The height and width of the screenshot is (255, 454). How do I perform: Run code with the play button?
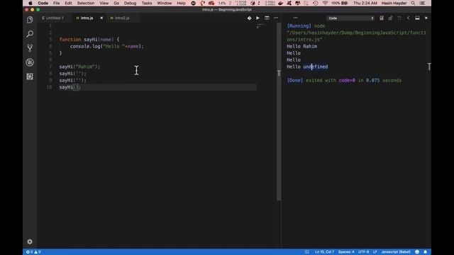[258, 18]
